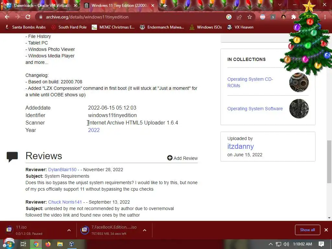This screenshot has width=332, height=249.
Task: Open VirtualBox from the taskbar
Action: click(x=72, y=244)
